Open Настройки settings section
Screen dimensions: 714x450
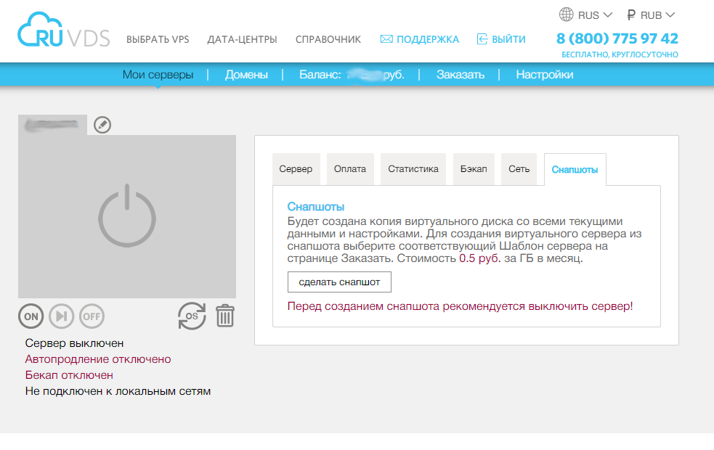[x=544, y=75]
